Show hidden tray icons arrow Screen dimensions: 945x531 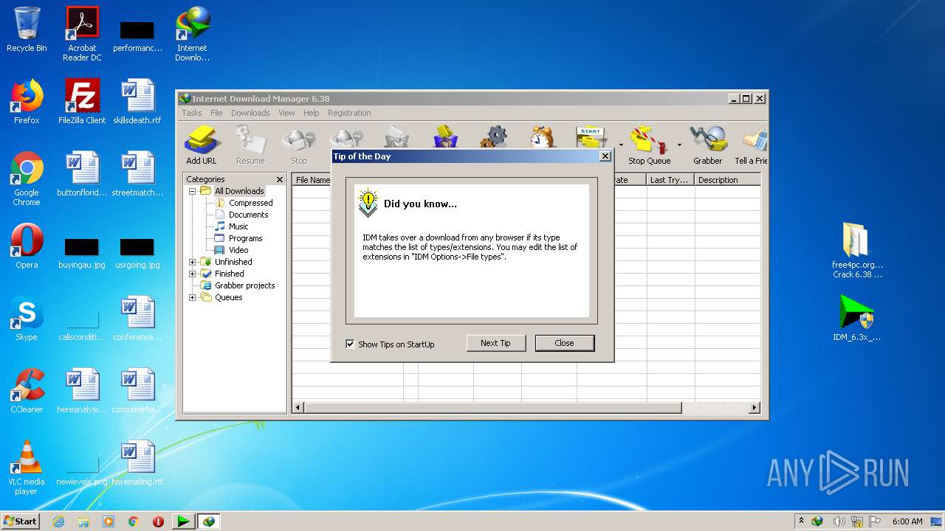(801, 521)
